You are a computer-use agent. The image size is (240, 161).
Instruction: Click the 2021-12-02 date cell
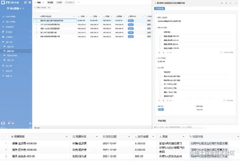[109, 150]
